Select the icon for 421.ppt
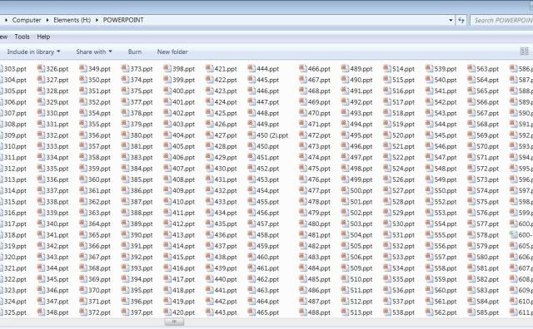This screenshot has height=329, width=533. pos(209,68)
